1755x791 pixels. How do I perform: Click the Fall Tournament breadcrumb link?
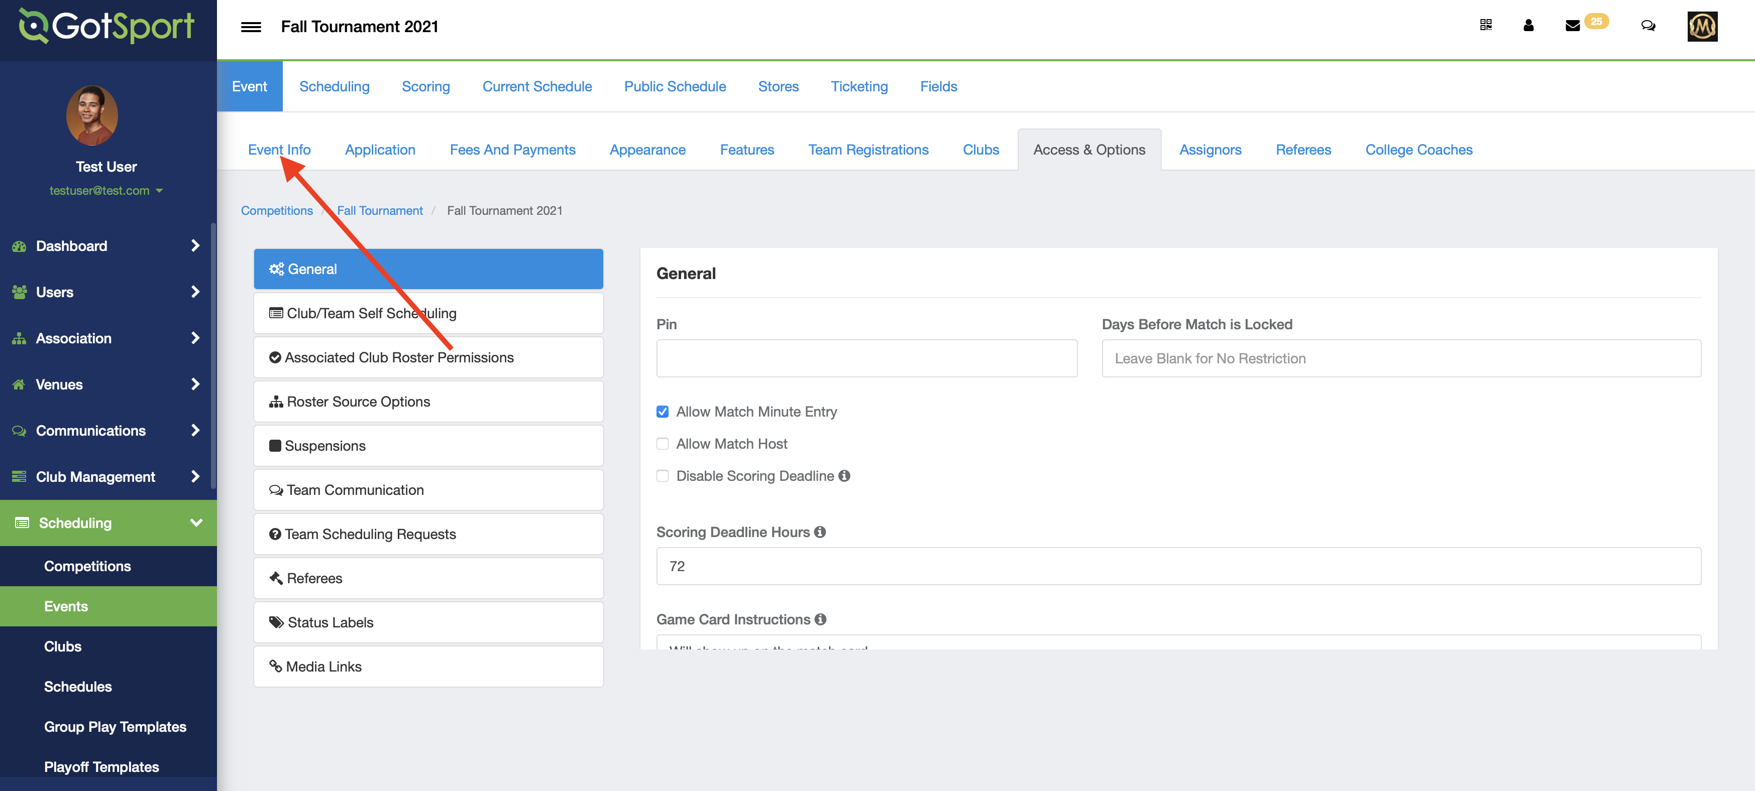click(379, 210)
